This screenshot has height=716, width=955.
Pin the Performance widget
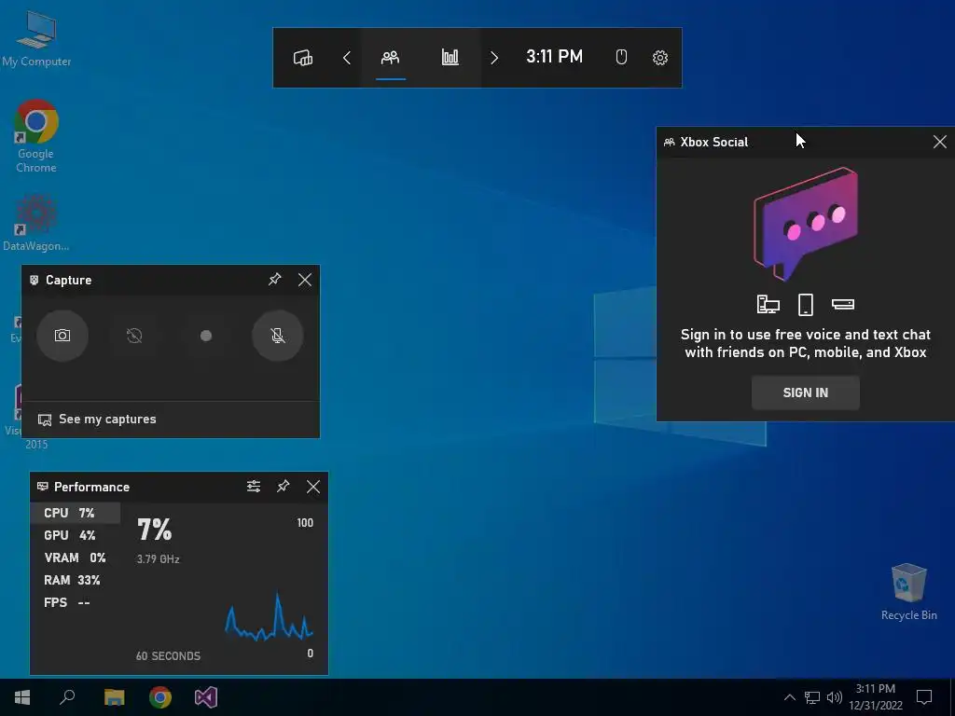point(284,487)
